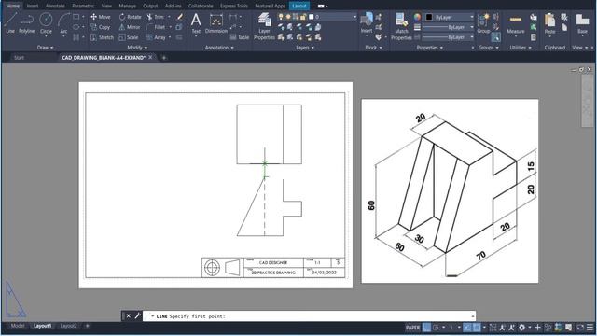Cancel command with command line X

click(129, 315)
